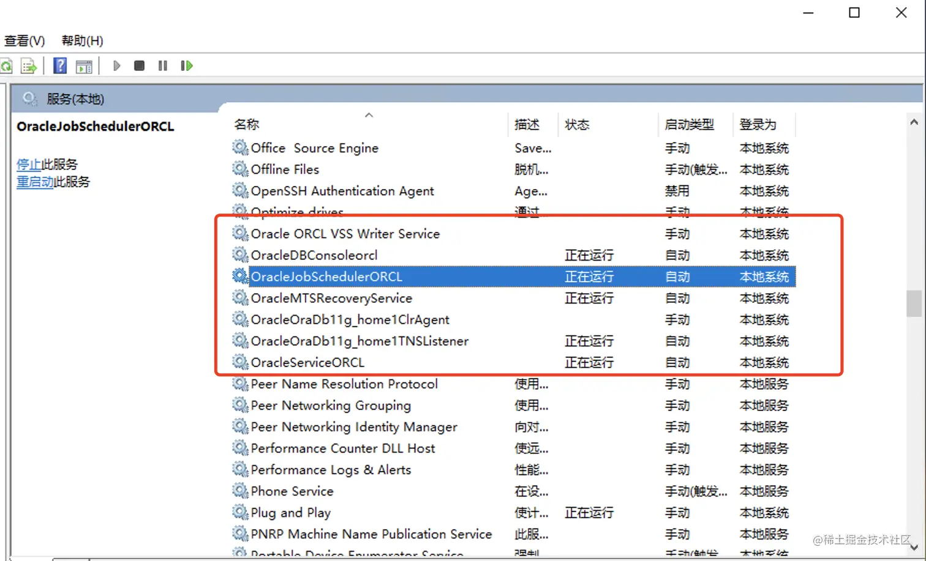Select the Plug and Play service
Screen dimensions: 926x561
point(513,513)
